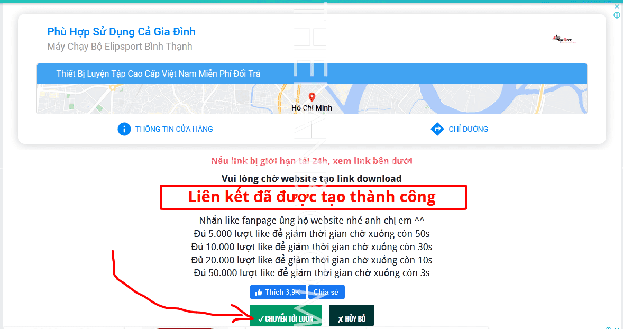Click the Liên kết đã được tạo thành công box
This screenshot has width=623, height=329.
pyautogui.click(x=313, y=197)
